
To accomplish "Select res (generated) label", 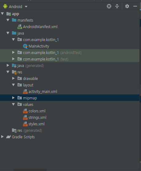I will point(30,131).
